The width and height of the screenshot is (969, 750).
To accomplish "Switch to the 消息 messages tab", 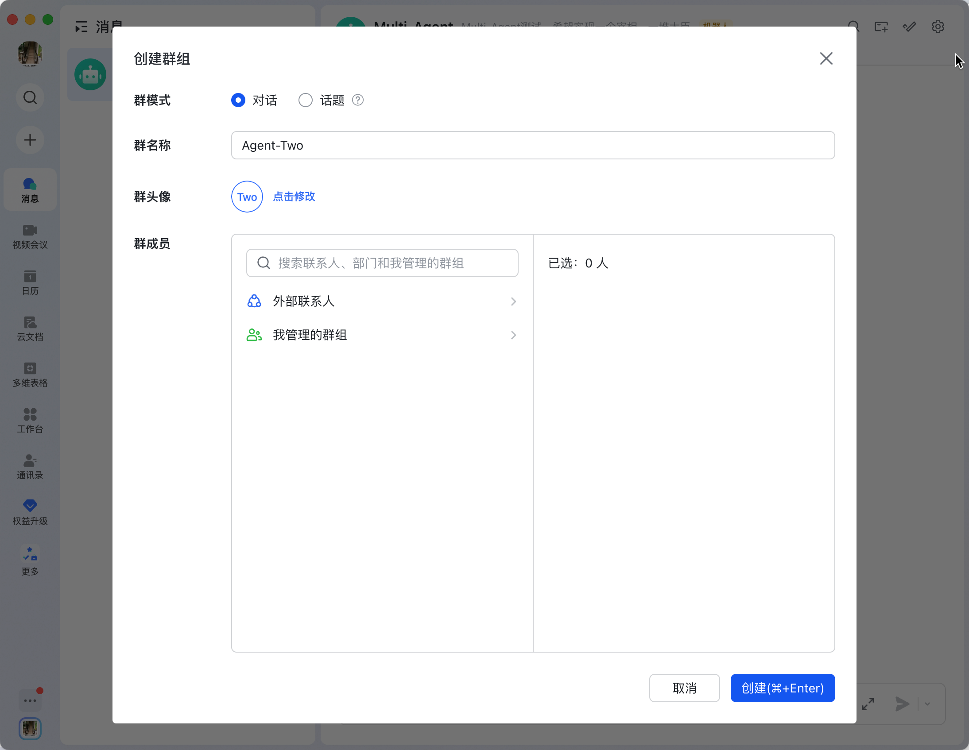I will click(x=29, y=189).
